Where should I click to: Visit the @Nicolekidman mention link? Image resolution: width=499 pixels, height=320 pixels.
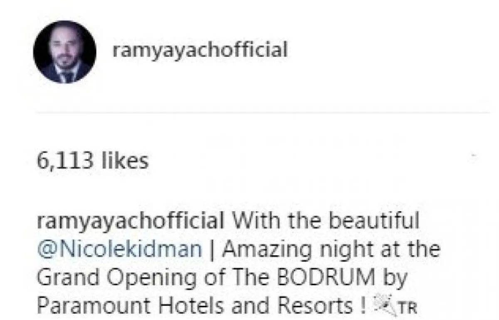click(x=119, y=250)
